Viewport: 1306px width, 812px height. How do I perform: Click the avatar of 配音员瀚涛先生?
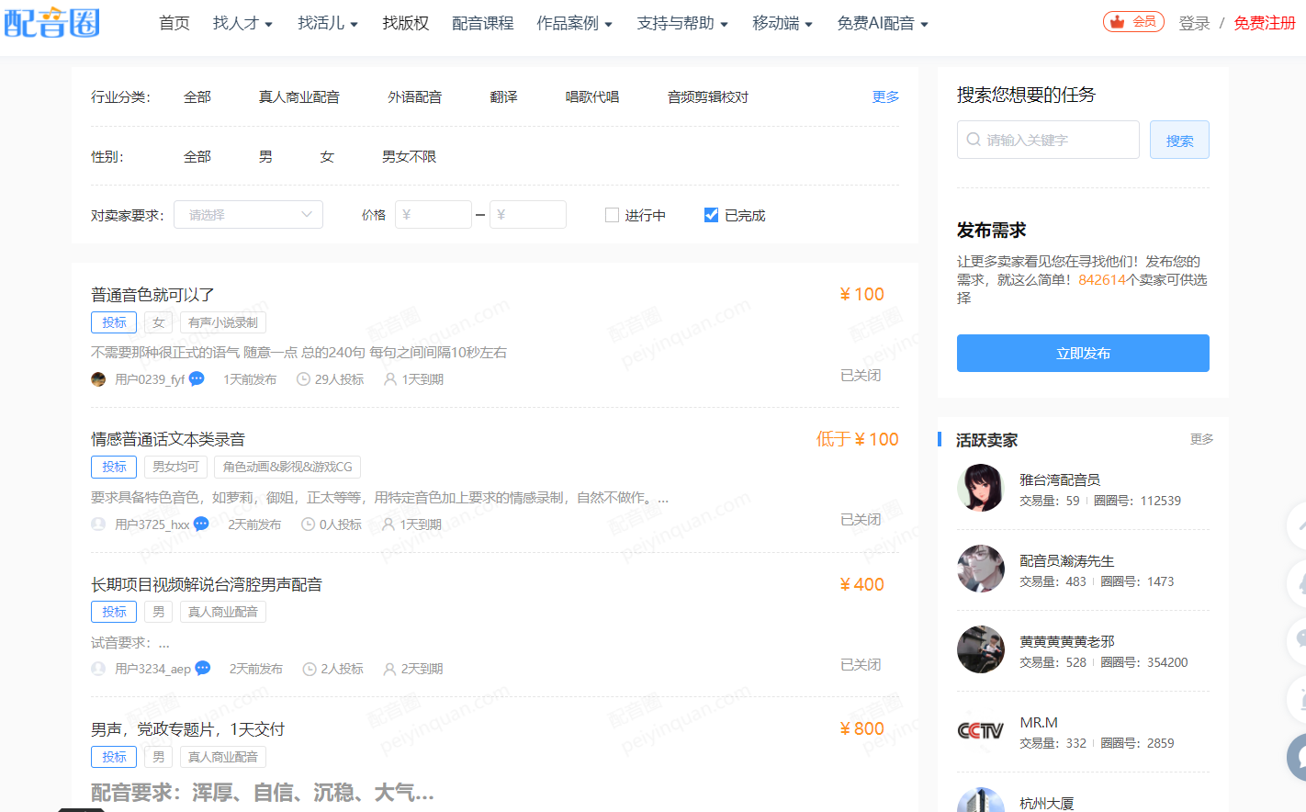click(980, 569)
